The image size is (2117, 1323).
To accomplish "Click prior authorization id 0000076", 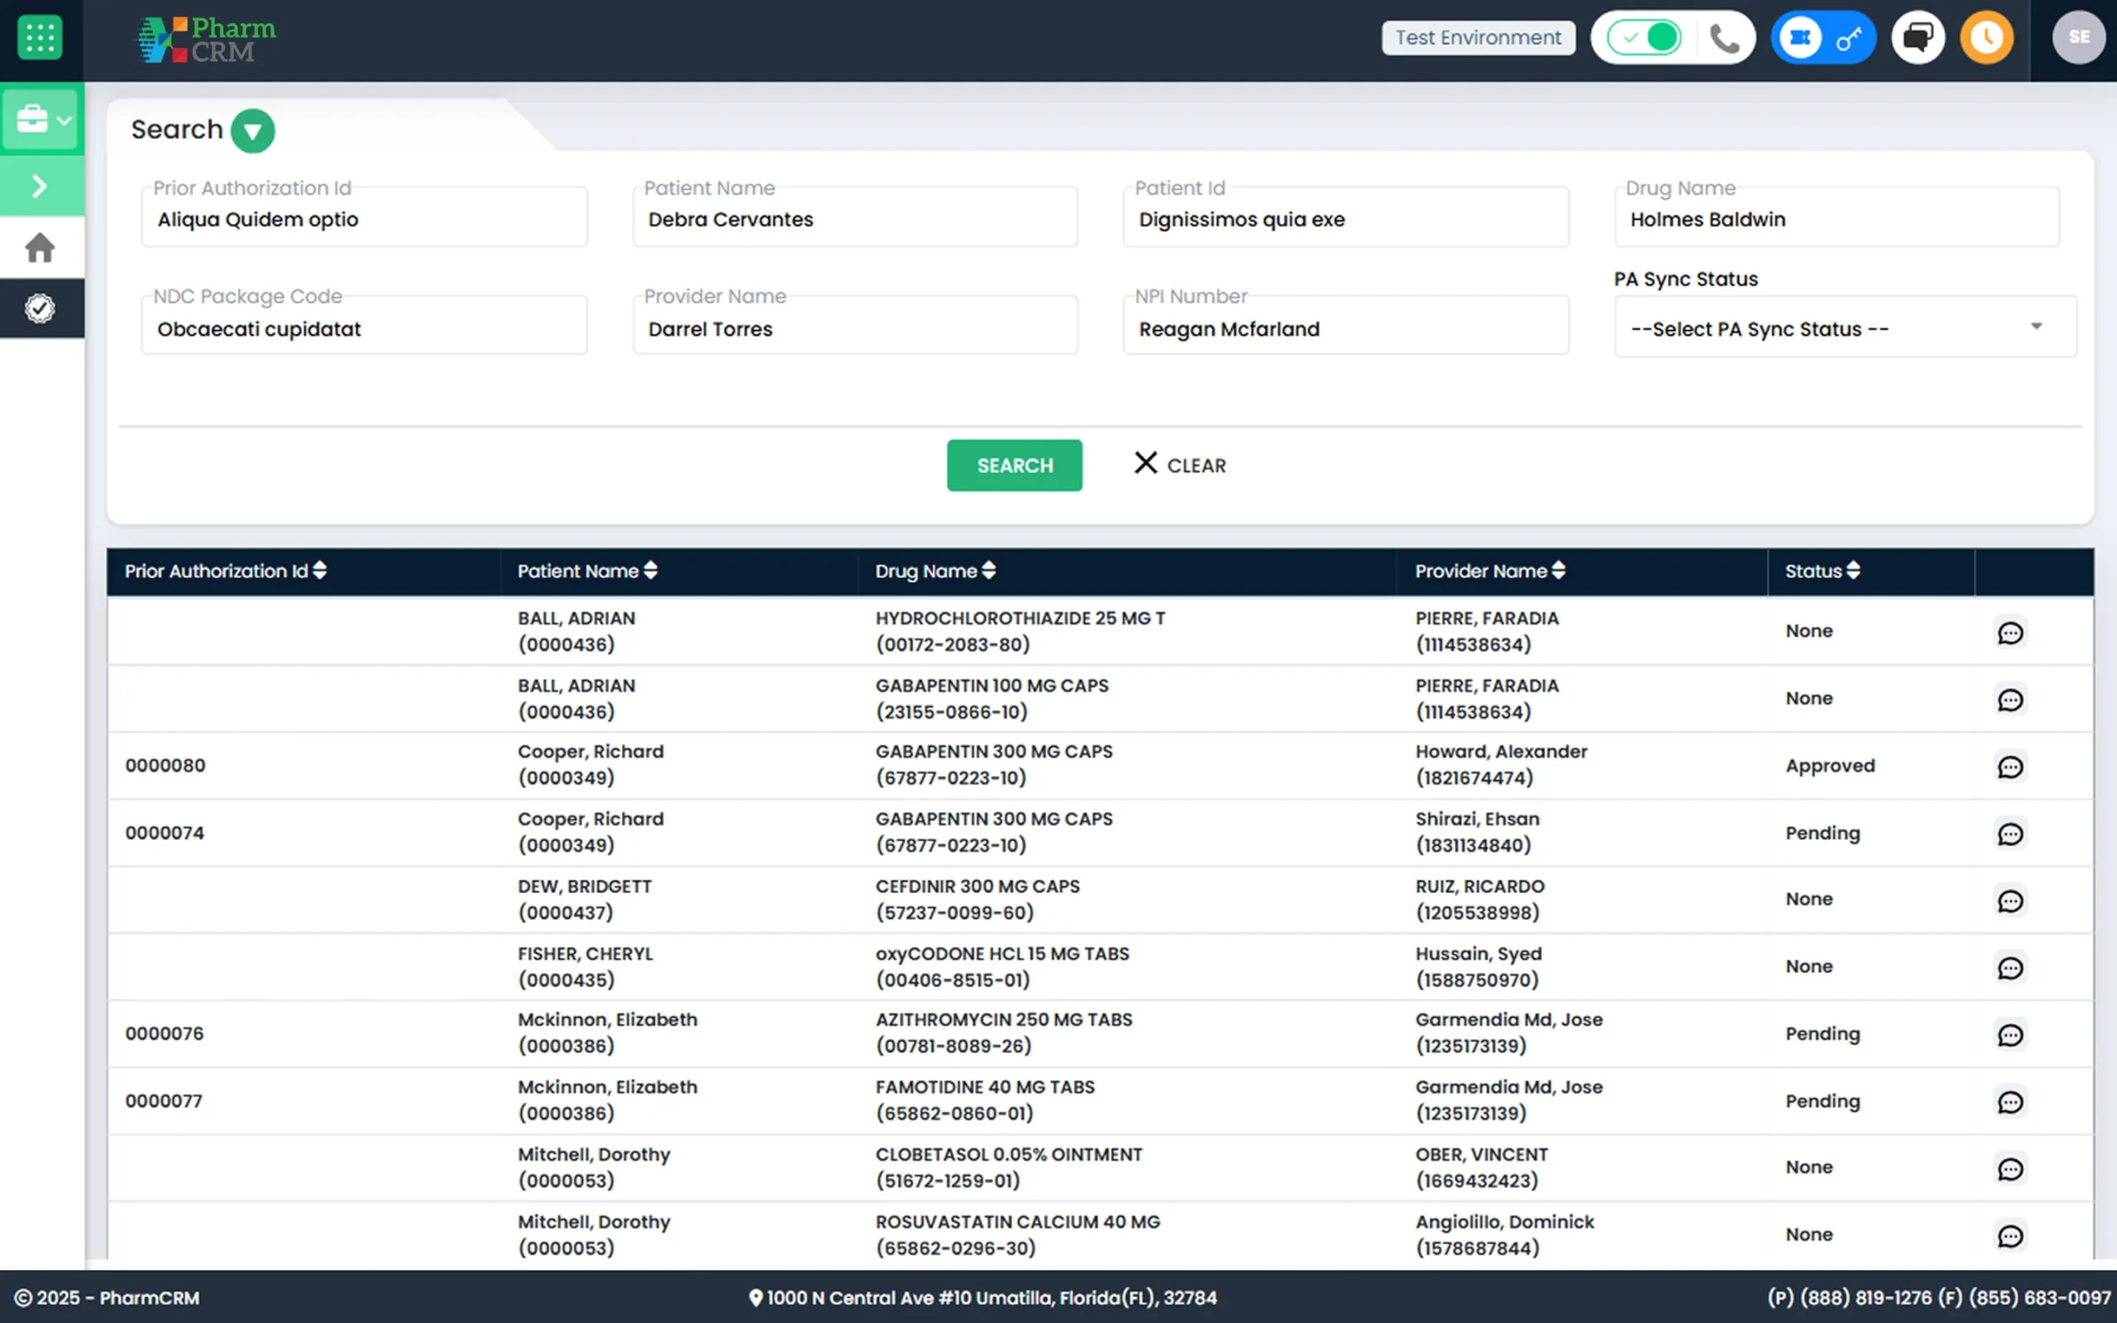I will point(165,1034).
